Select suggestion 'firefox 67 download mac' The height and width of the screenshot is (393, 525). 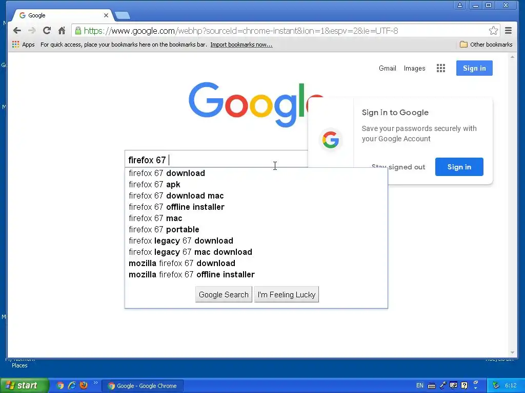pyautogui.click(x=256, y=195)
